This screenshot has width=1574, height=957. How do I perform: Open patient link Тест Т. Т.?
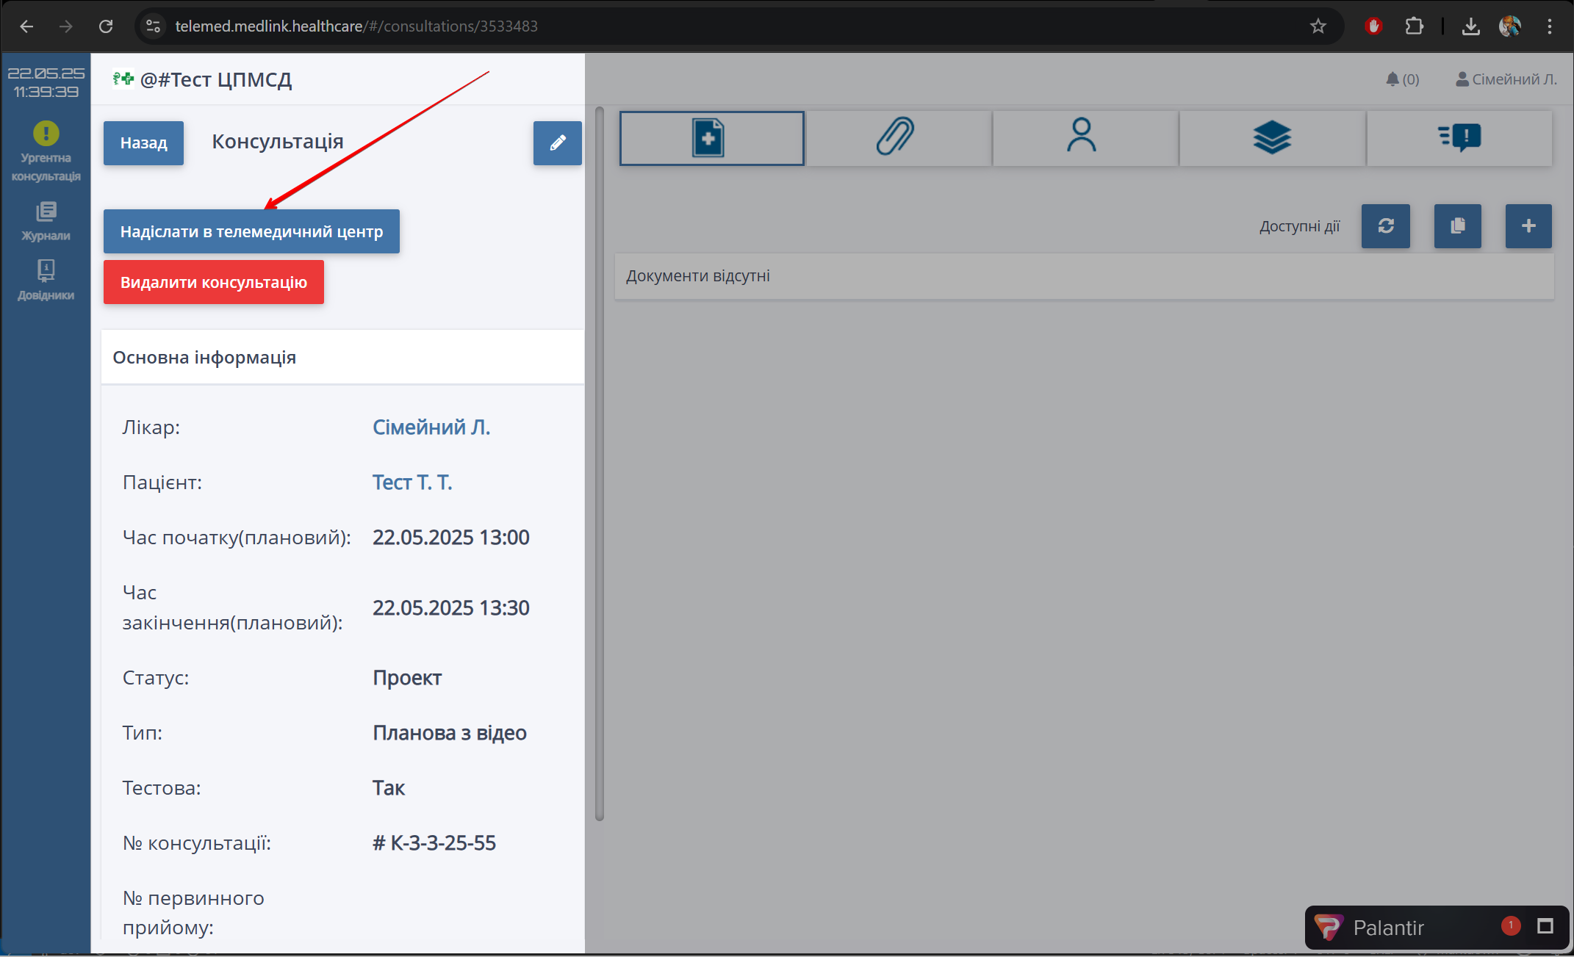412,483
